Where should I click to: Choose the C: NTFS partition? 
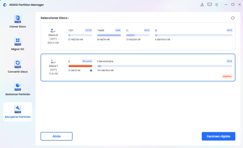pos(138,35)
